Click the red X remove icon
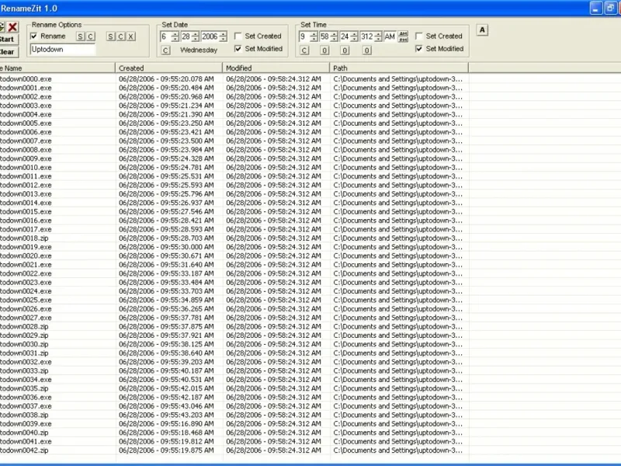Screen dimensions: 621x466 [12, 26]
